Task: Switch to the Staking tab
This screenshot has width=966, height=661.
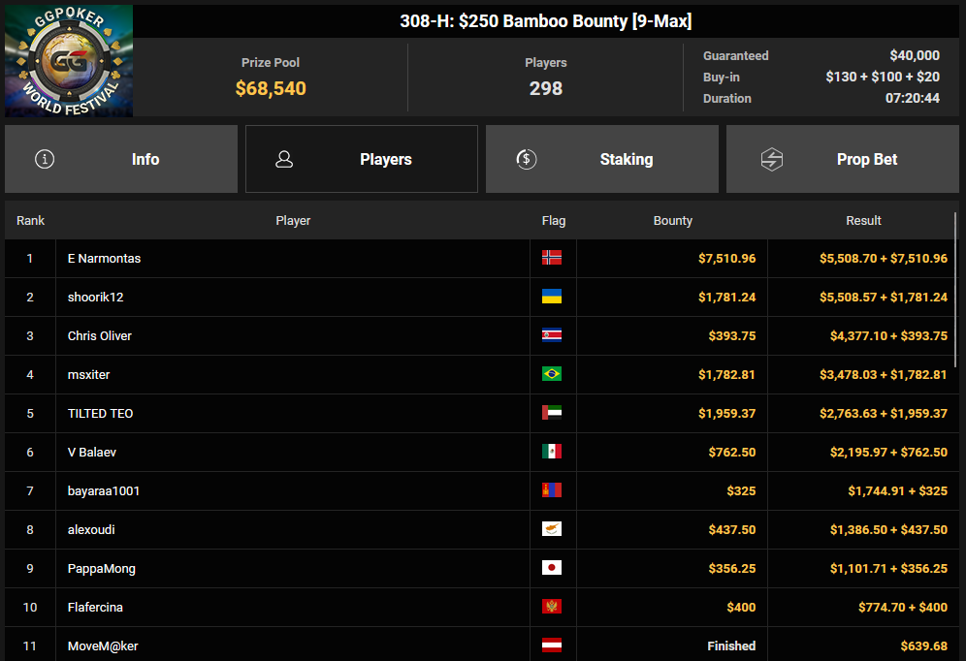Action: coord(602,159)
